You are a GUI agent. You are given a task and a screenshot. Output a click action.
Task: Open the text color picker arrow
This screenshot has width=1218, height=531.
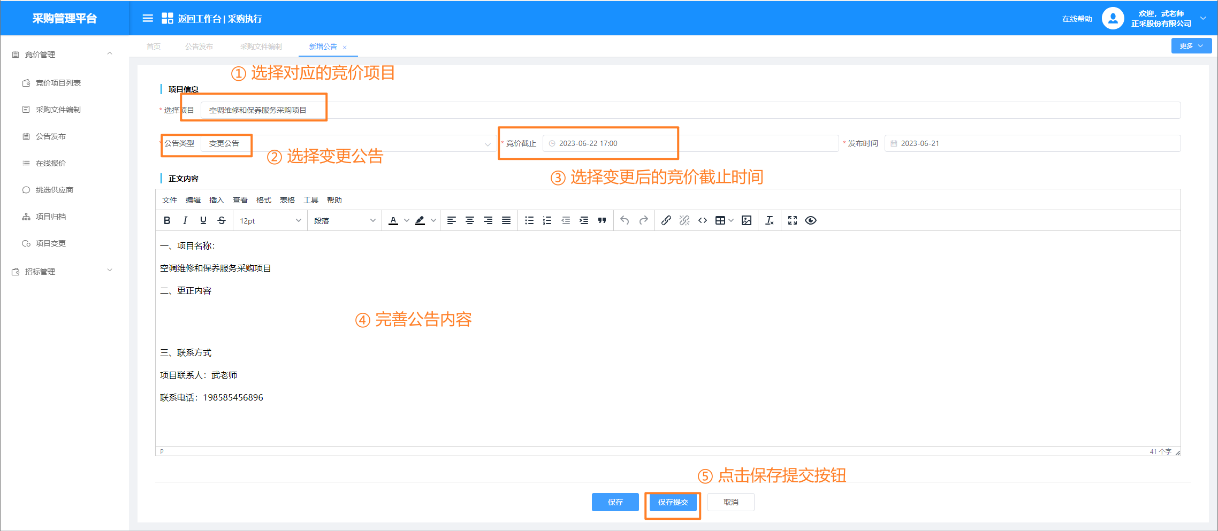(407, 220)
